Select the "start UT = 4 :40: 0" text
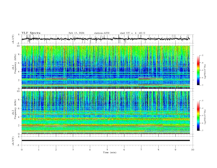This screenshot has width=217, height=168. pos(132,33)
